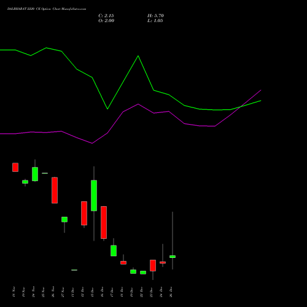Select the 26 Dec date label

point(171,292)
